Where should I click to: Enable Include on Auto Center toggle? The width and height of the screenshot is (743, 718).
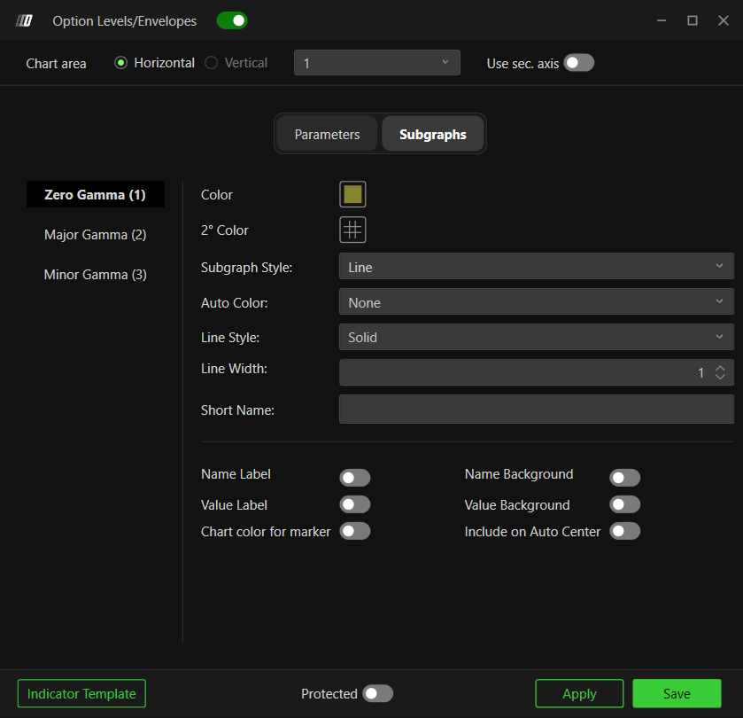(x=624, y=531)
